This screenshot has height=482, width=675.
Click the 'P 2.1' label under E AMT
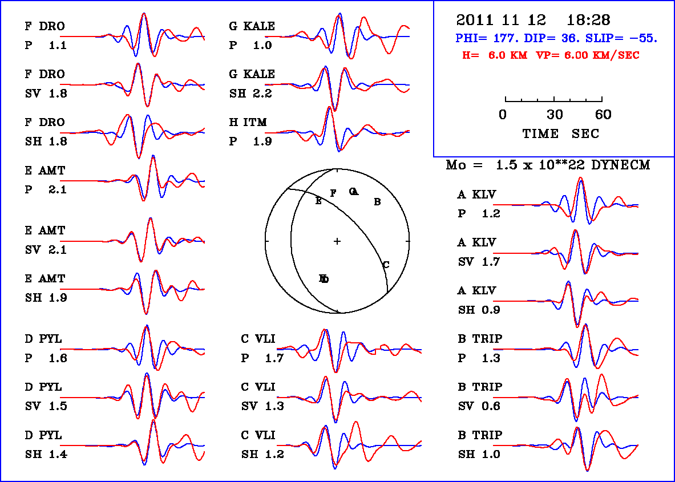point(46,189)
